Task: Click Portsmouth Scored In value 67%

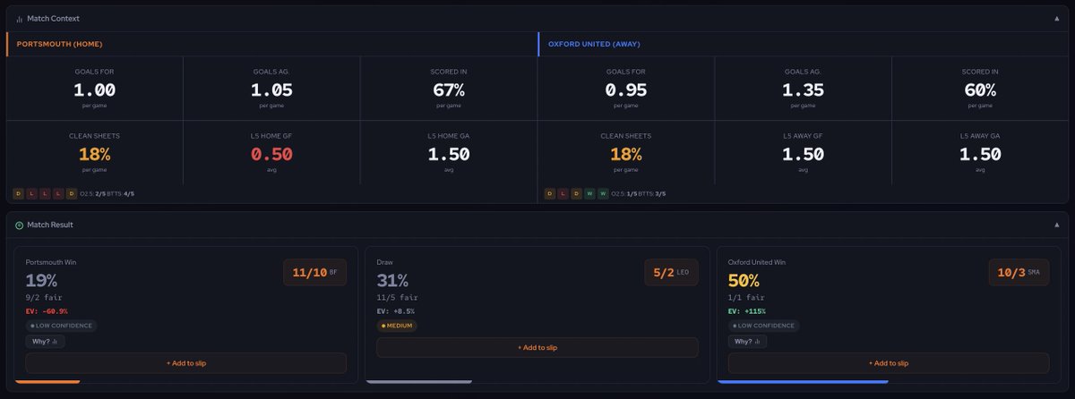Action: (x=448, y=89)
